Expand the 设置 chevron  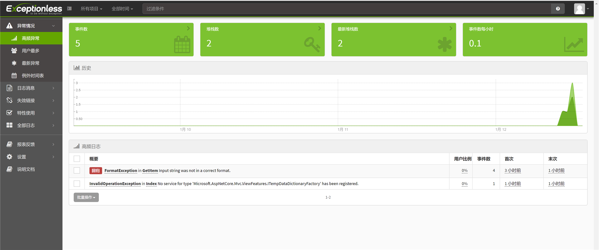point(53,157)
